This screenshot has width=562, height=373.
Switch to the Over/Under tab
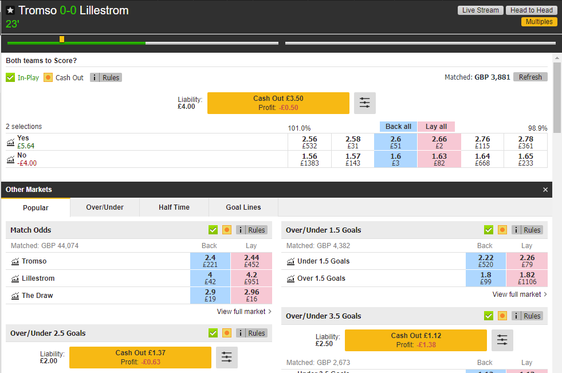[x=105, y=207]
